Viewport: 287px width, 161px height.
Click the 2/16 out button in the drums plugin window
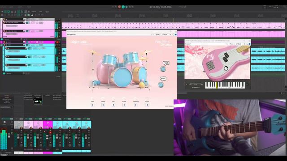coord(165,34)
